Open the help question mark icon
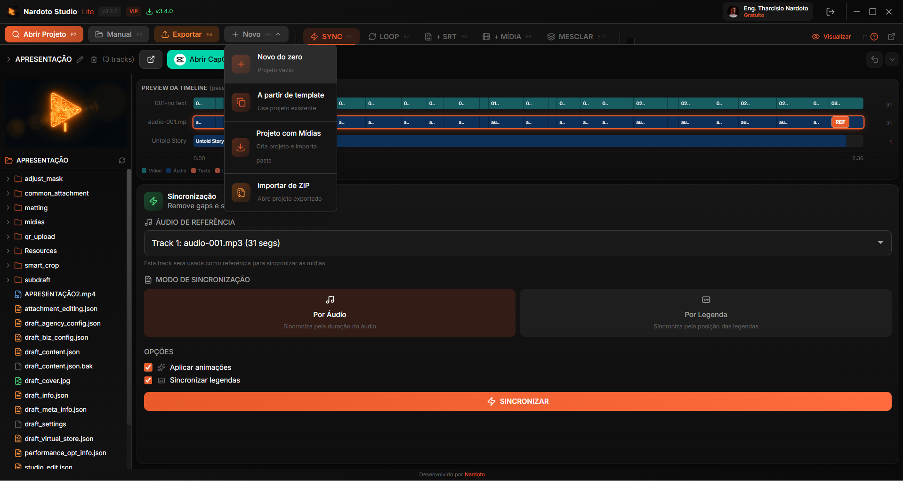The height and width of the screenshot is (481, 903). pyautogui.click(x=874, y=37)
